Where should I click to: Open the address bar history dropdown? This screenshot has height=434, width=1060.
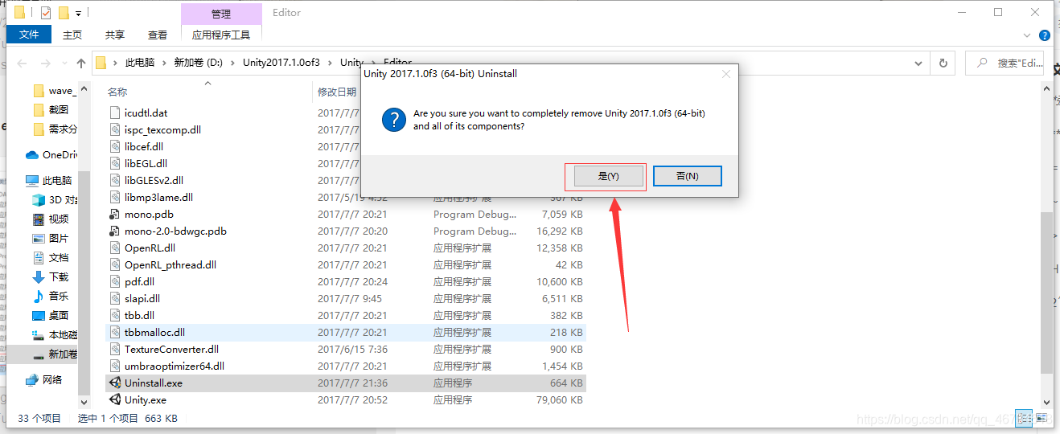coord(918,63)
